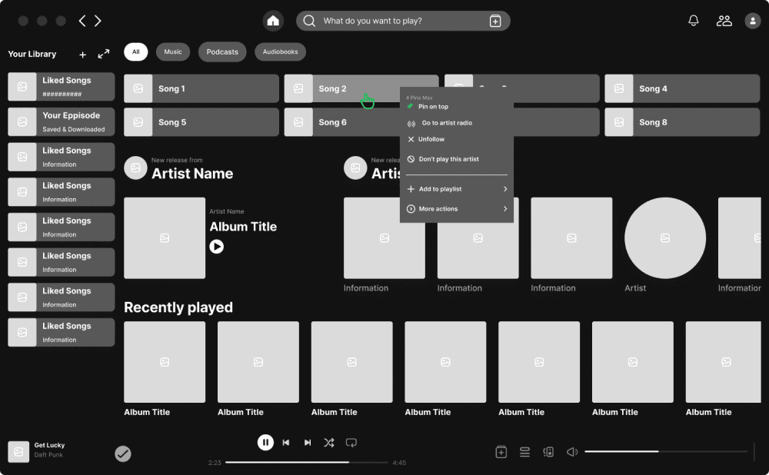Viewport: 769px width, 475px height.
Task: Open the friends activity icon
Action: [x=724, y=21]
